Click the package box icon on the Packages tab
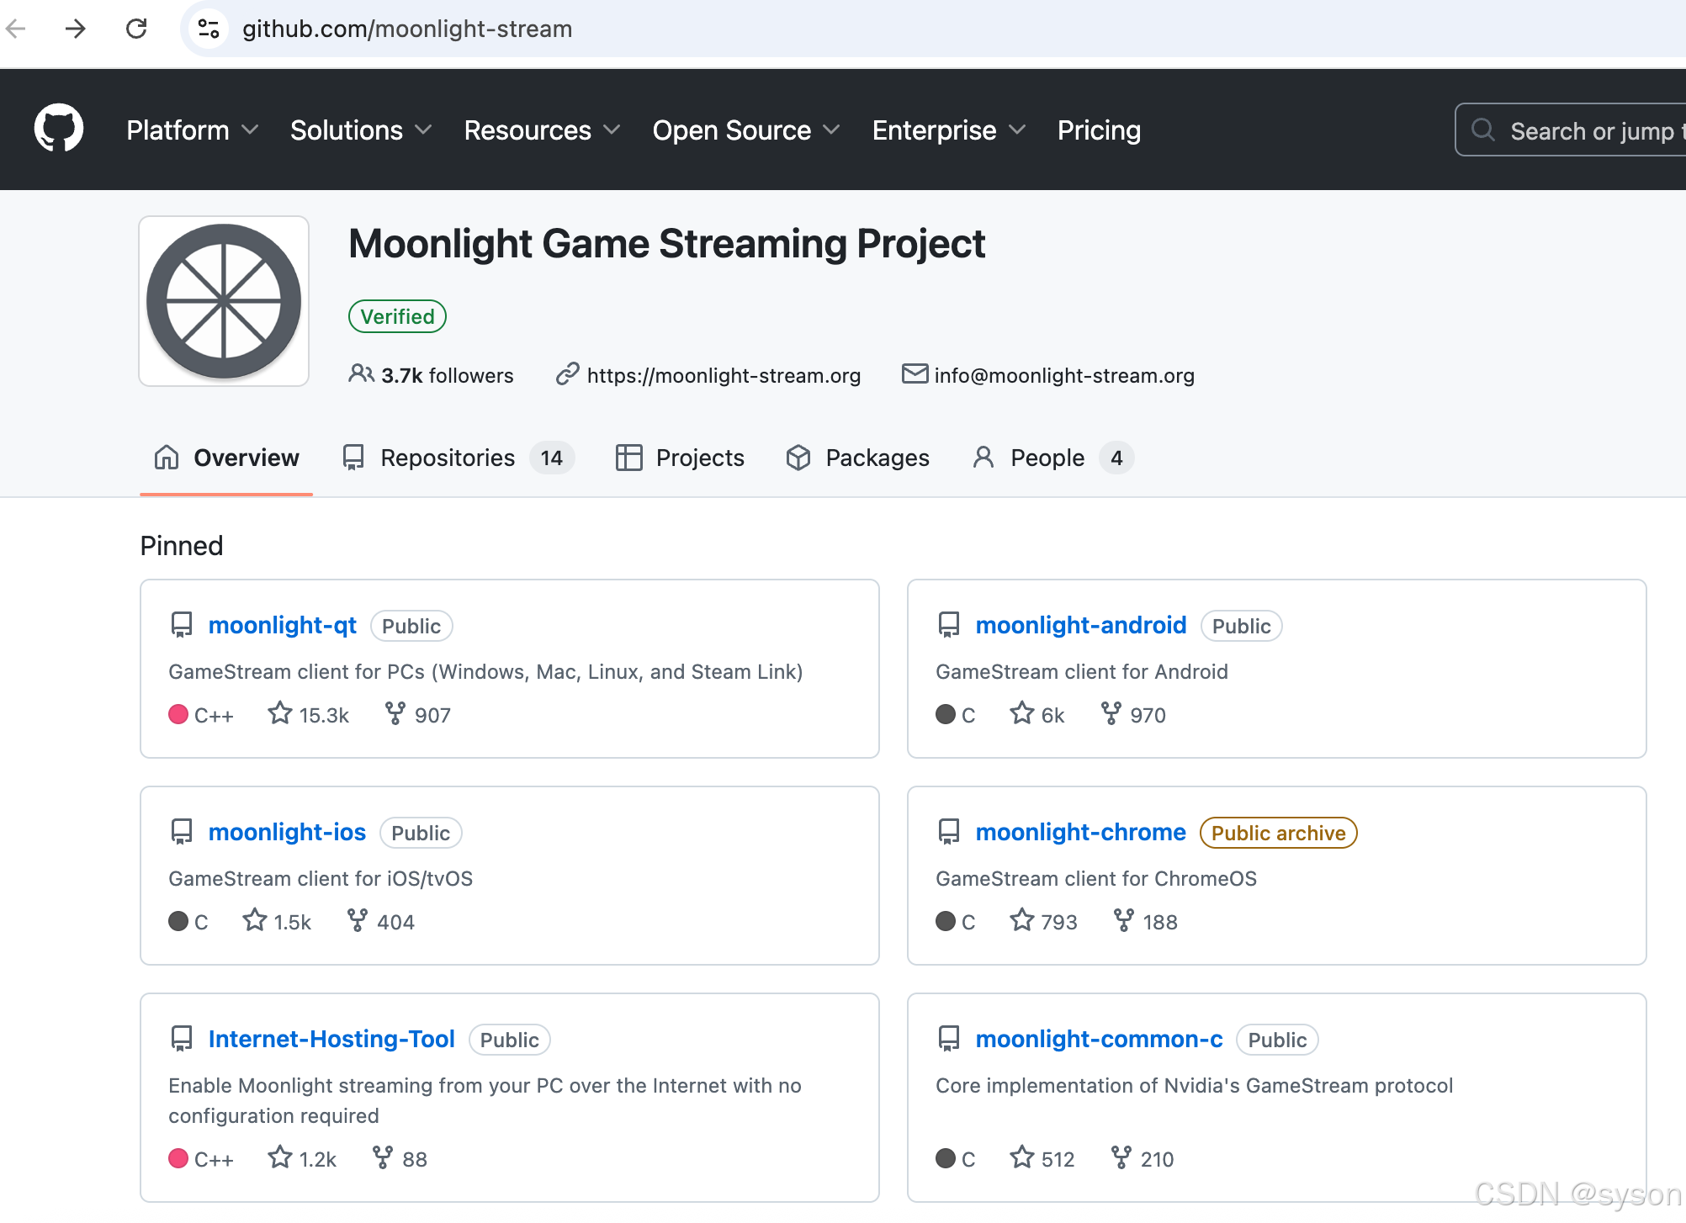The height and width of the screenshot is (1223, 1686). 798,458
